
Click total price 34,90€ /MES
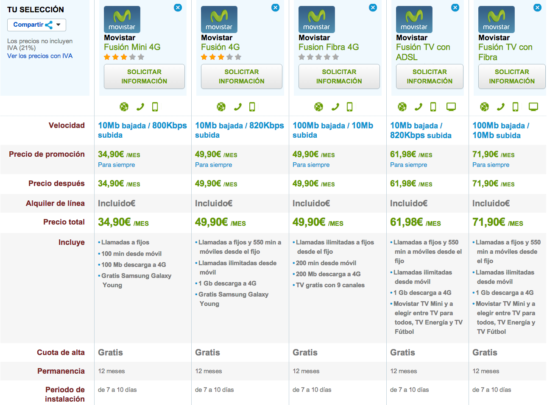pyautogui.click(x=123, y=222)
